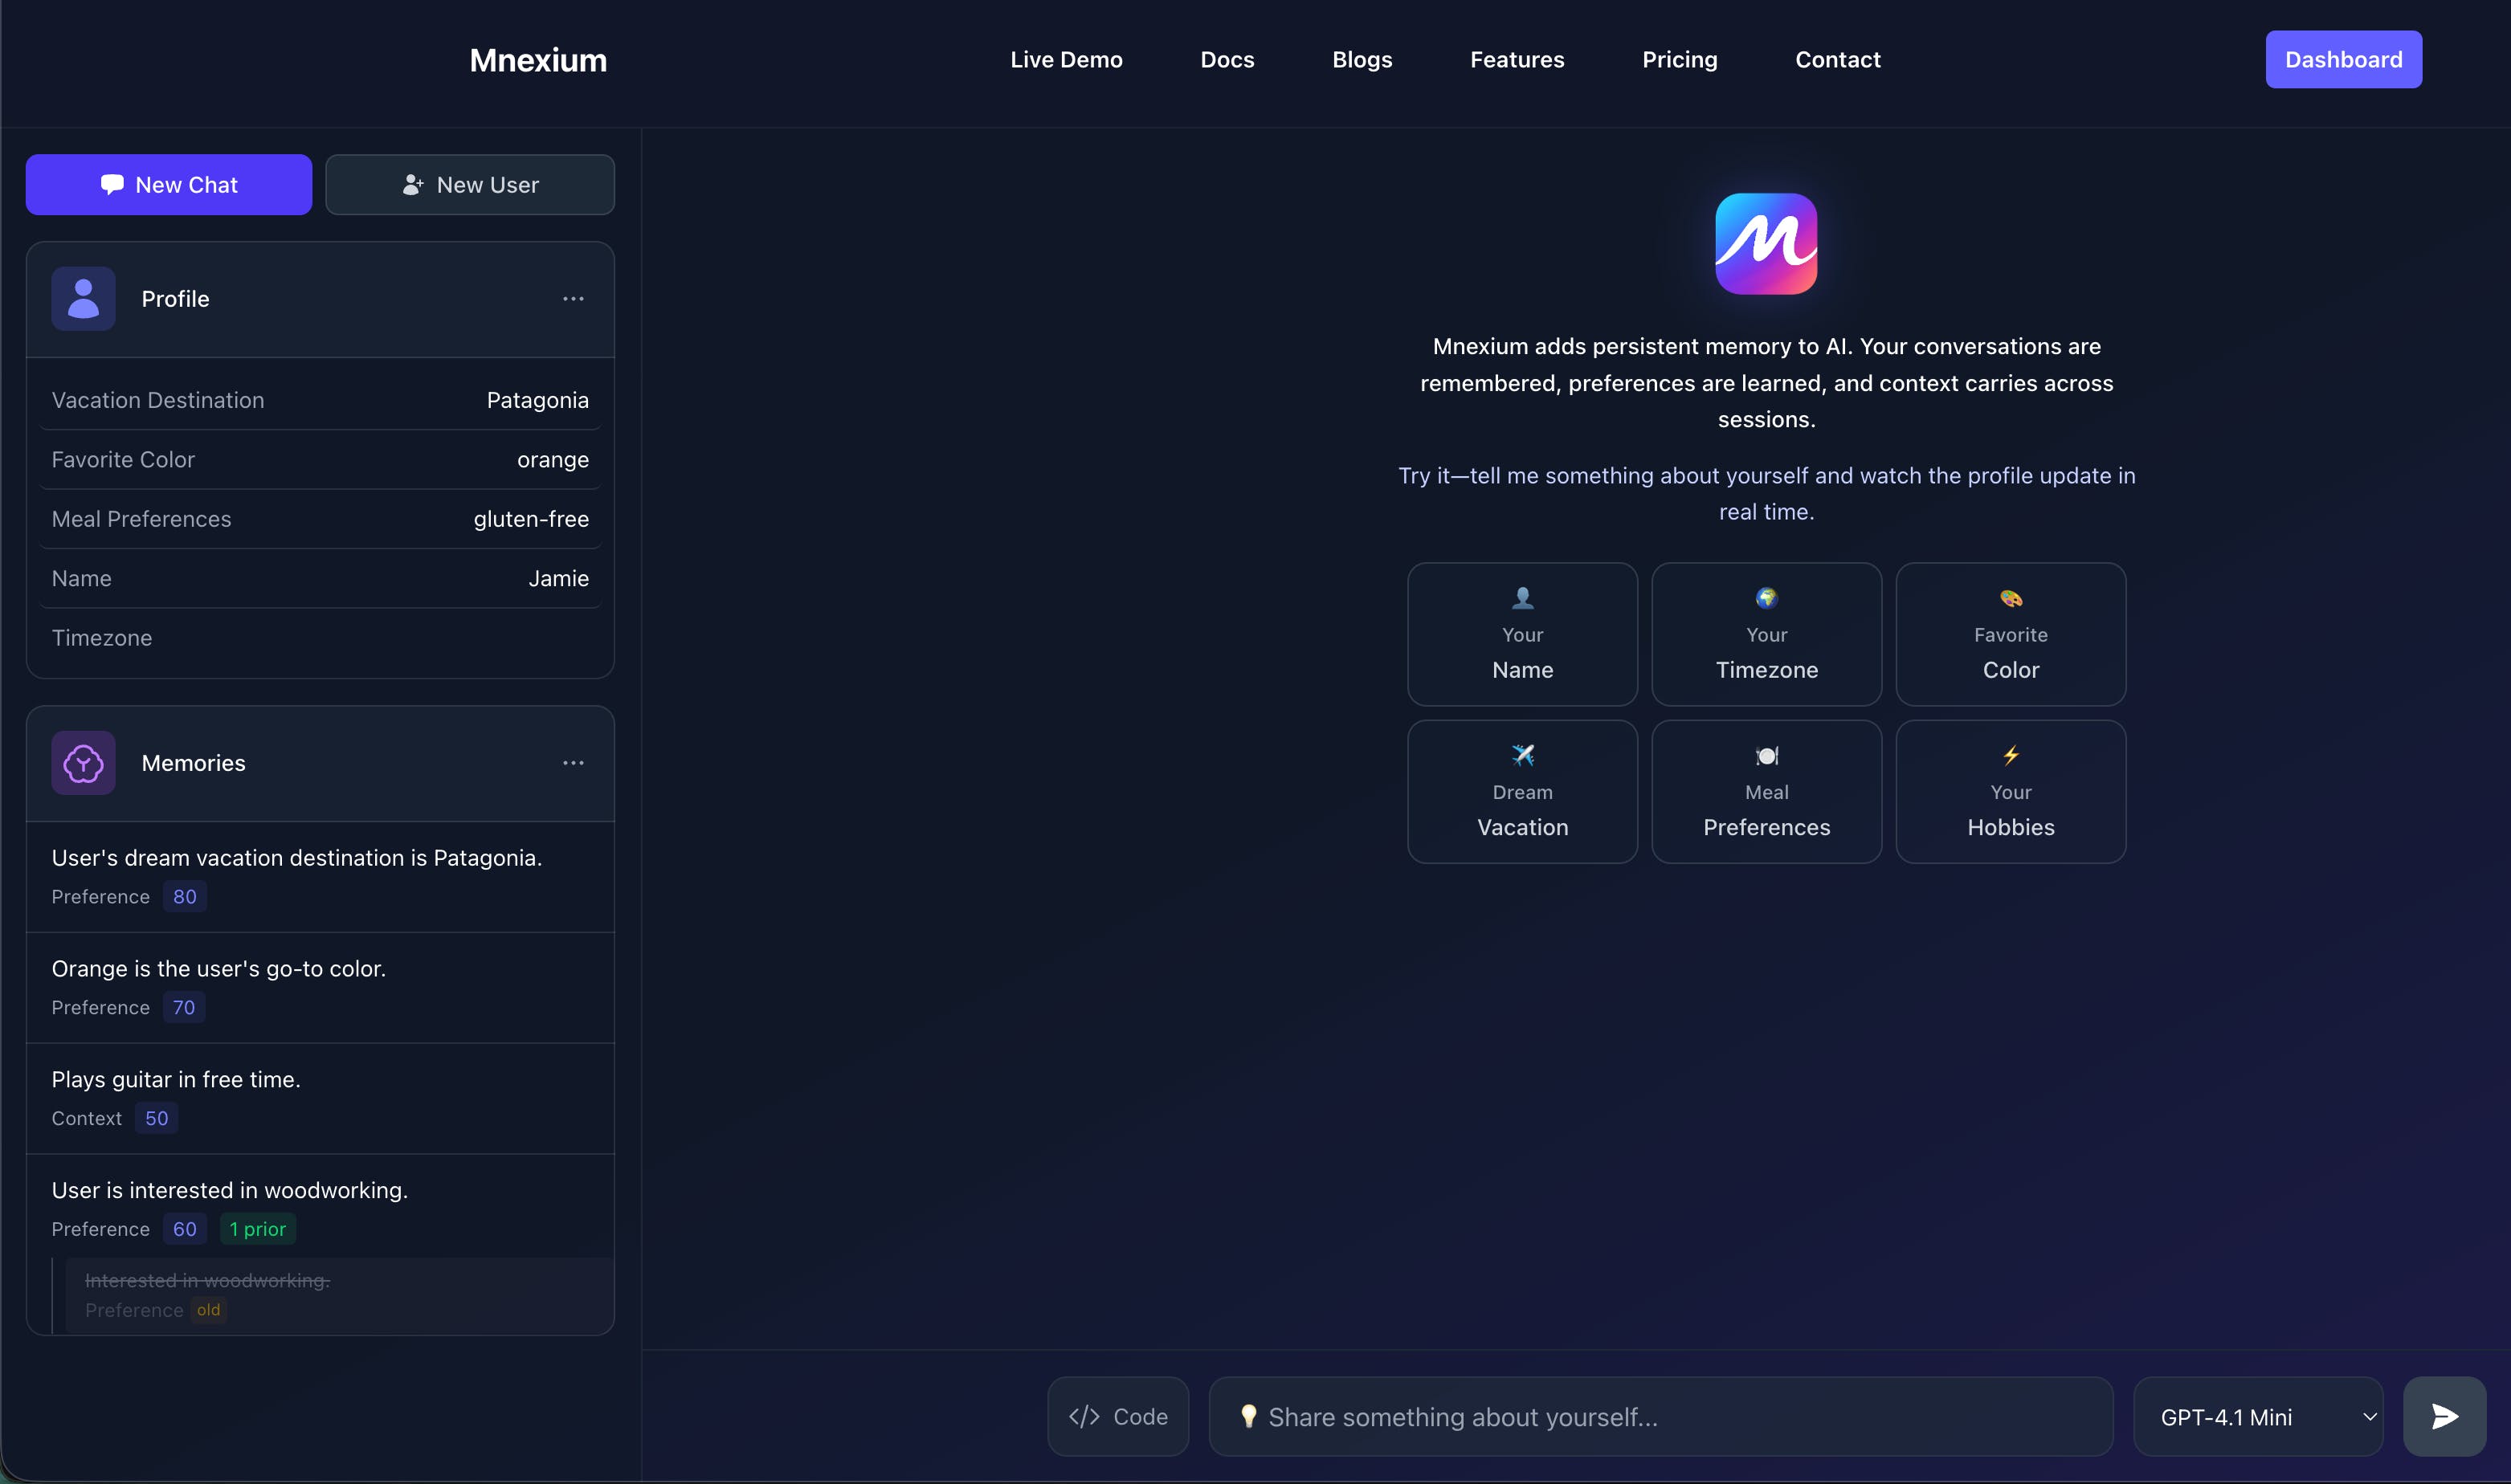
Task: Go to the Docs nav item
Action: pos(1227,60)
